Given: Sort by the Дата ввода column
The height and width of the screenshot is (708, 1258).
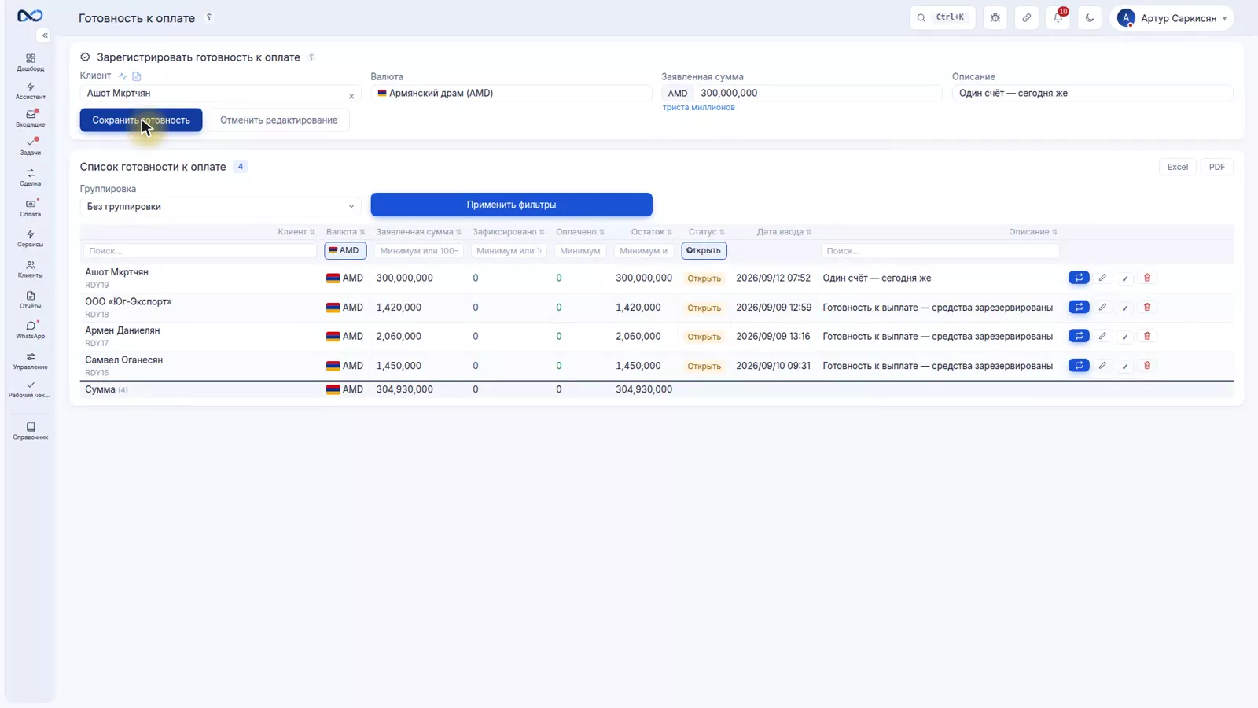Looking at the screenshot, I should pos(784,232).
